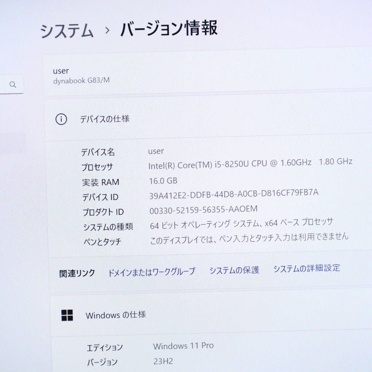Click the Windows logo icon
Viewport: 372px width, 372px height.
coord(67,315)
